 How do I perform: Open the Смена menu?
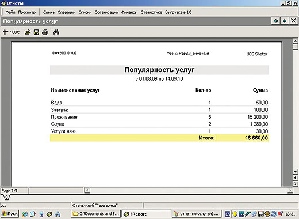coord(49,12)
